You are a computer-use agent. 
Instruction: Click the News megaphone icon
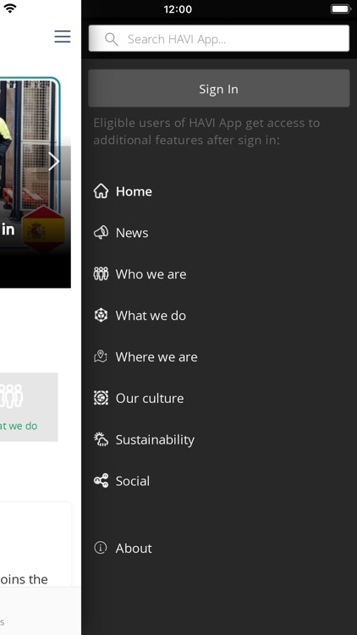(x=101, y=233)
